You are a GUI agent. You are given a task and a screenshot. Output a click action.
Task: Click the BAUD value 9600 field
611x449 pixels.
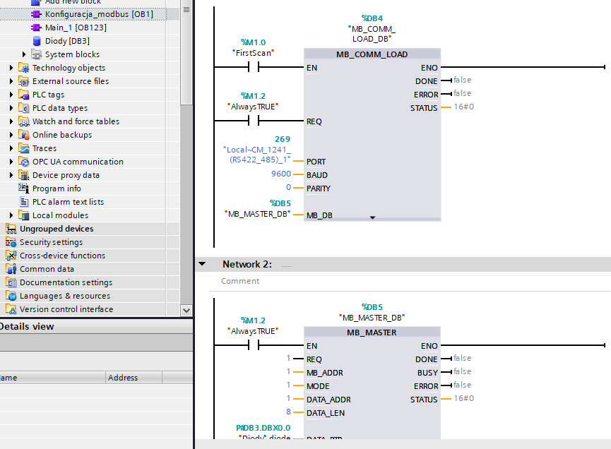click(280, 174)
